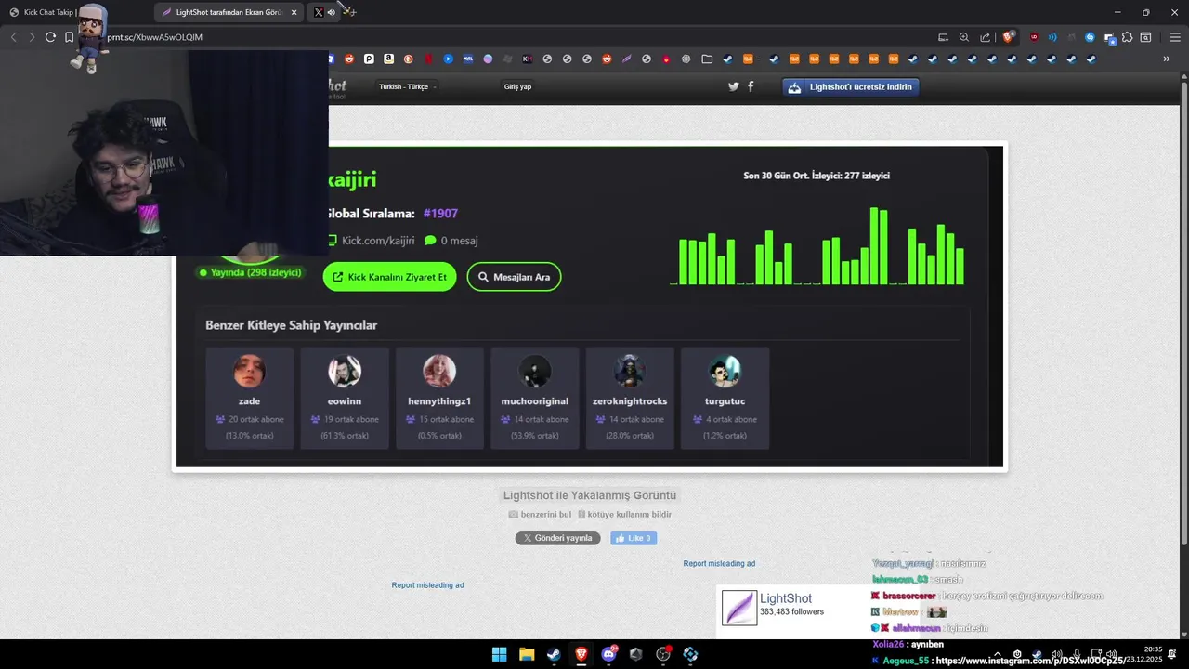This screenshot has width=1189, height=669.
Task: Open Steam from the taskbar
Action: [x=554, y=654]
